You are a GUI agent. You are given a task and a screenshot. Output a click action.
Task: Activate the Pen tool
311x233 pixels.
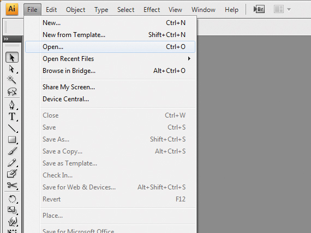click(12, 105)
